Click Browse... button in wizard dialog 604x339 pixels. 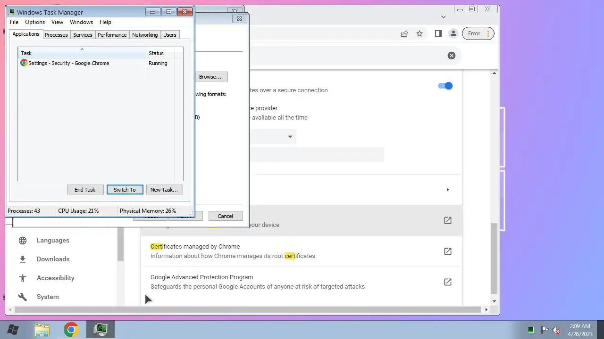click(210, 77)
